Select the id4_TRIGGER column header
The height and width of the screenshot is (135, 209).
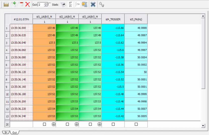(x=113, y=19)
